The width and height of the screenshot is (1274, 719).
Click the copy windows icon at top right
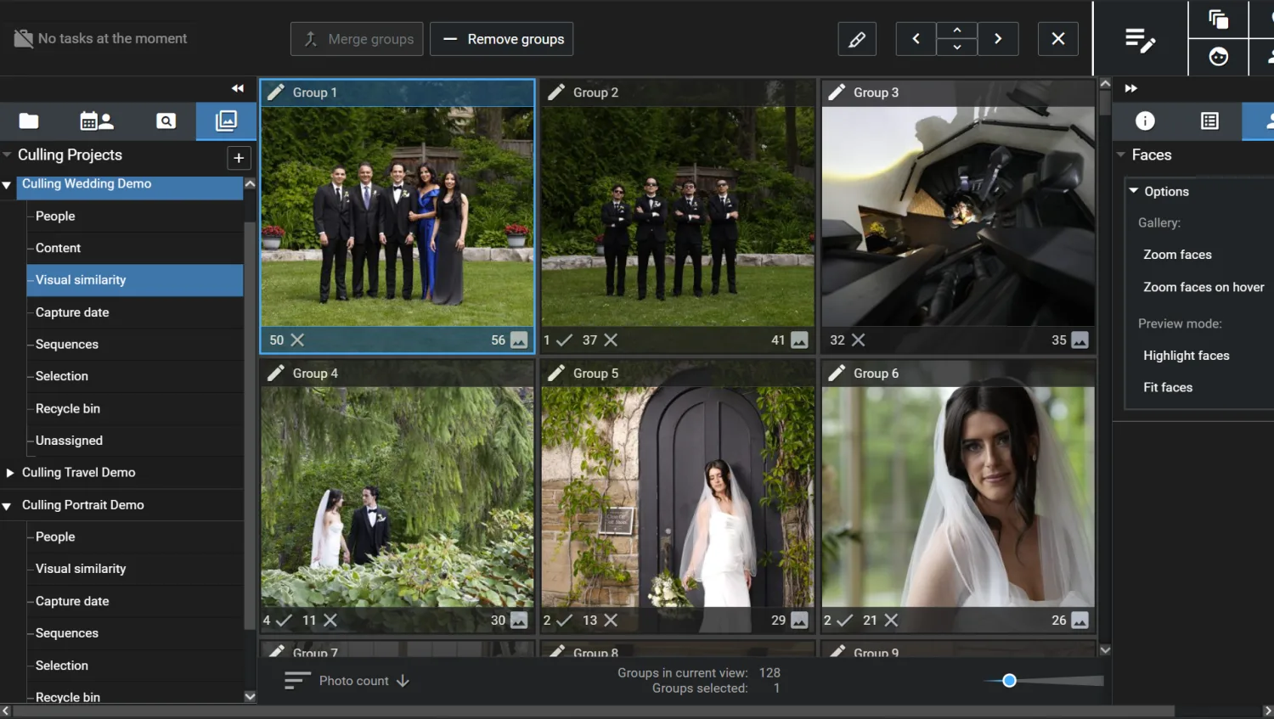[1219, 19]
